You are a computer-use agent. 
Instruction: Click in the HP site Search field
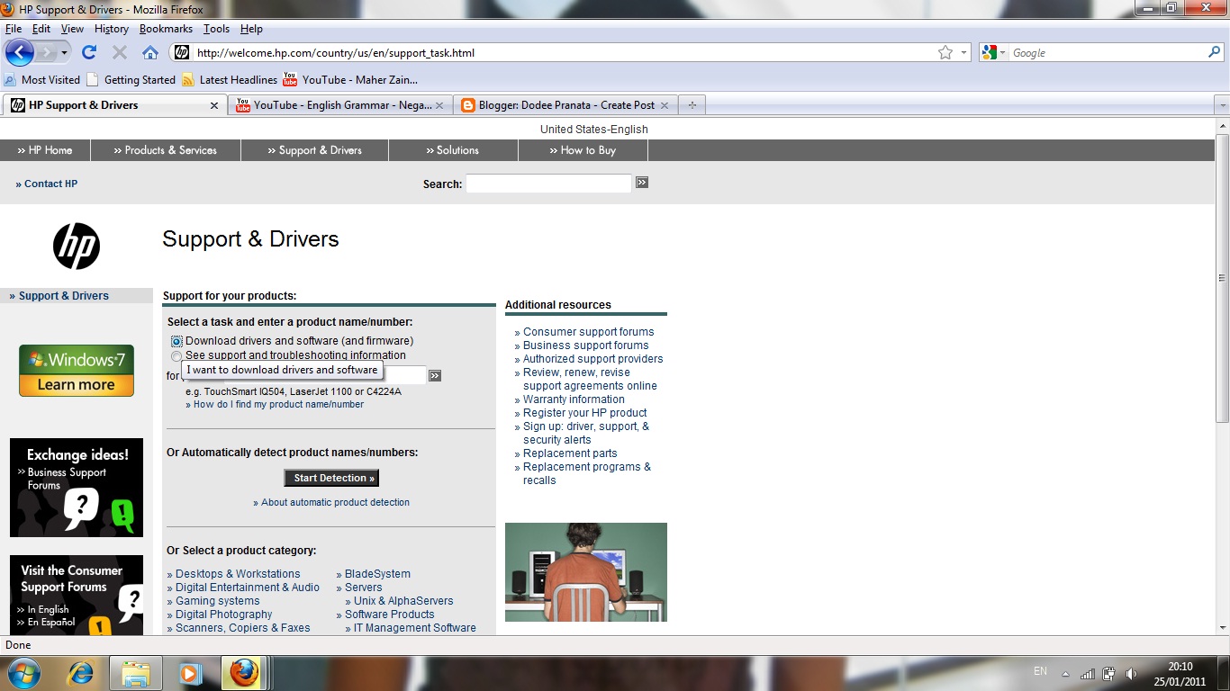pos(548,184)
